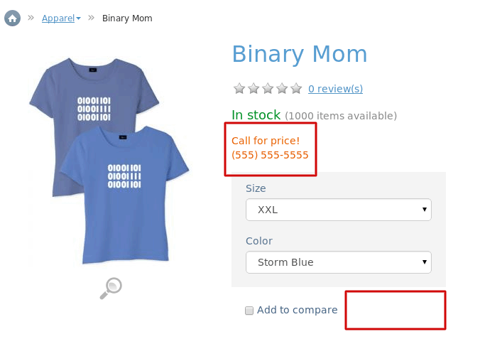Open the Color dropdown showing Storm Blue
The image size is (485, 339).
pos(339,262)
